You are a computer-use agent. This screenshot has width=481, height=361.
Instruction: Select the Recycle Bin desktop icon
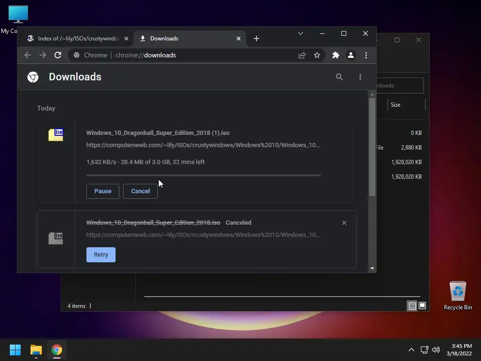pos(458,296)
